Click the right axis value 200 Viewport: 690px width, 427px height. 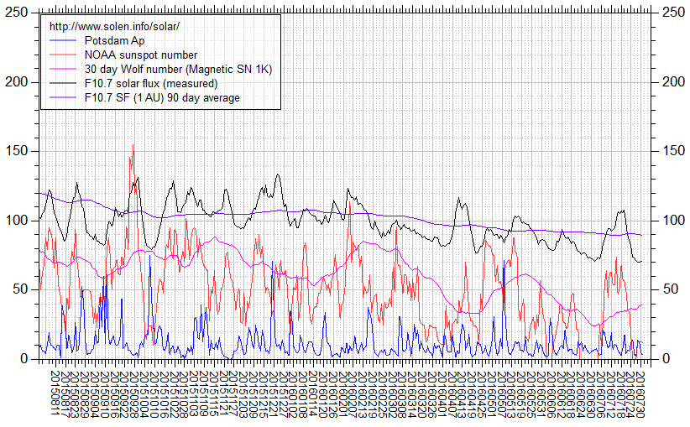pyautogui.click(x=674, y=82)
